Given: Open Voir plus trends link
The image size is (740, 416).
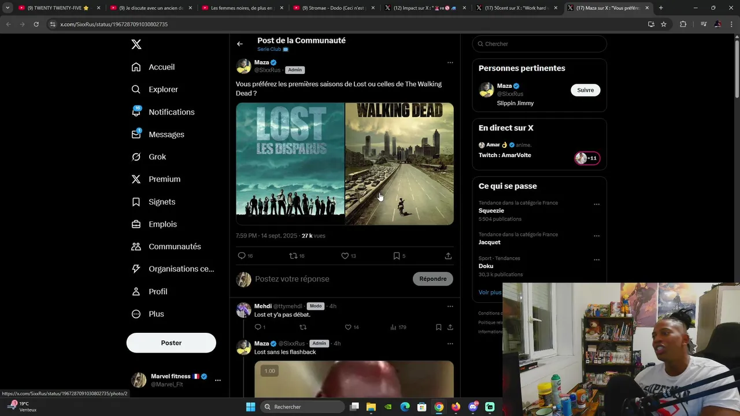Looking at the screenshot, I should point(490,292).
